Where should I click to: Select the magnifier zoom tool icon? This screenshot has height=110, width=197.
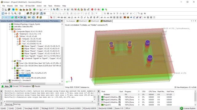click(12, 13)
